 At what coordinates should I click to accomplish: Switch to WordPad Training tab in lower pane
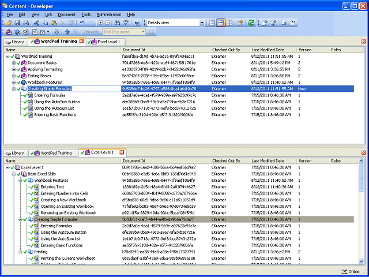tap(53, 153)
